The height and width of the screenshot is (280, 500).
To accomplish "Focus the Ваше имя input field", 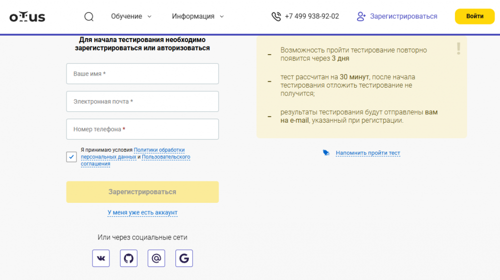I will (142, 74).
